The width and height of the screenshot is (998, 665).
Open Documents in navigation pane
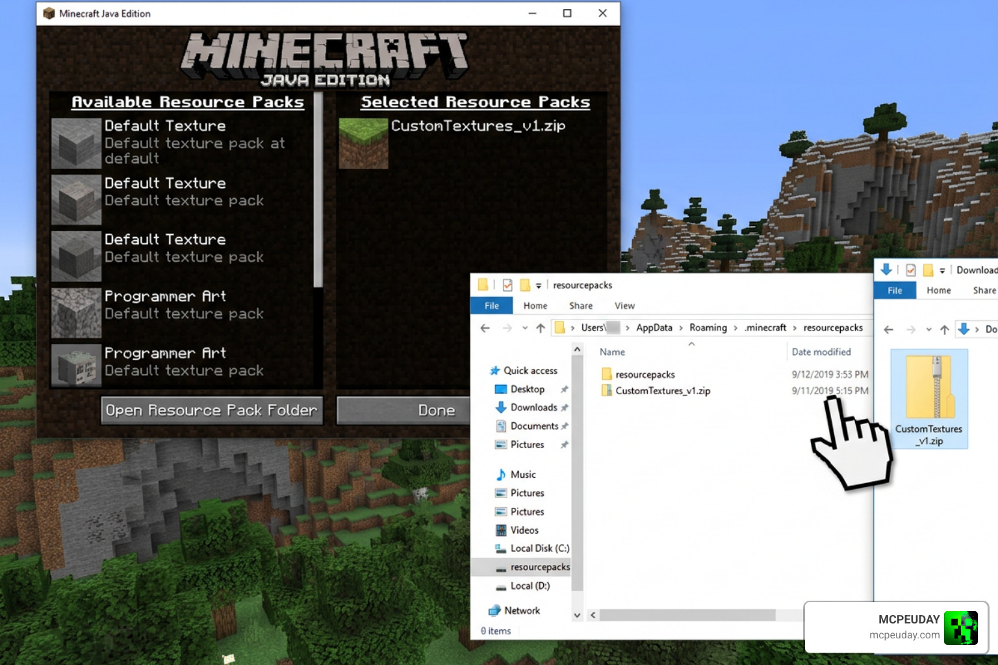[x=534, y=426]
